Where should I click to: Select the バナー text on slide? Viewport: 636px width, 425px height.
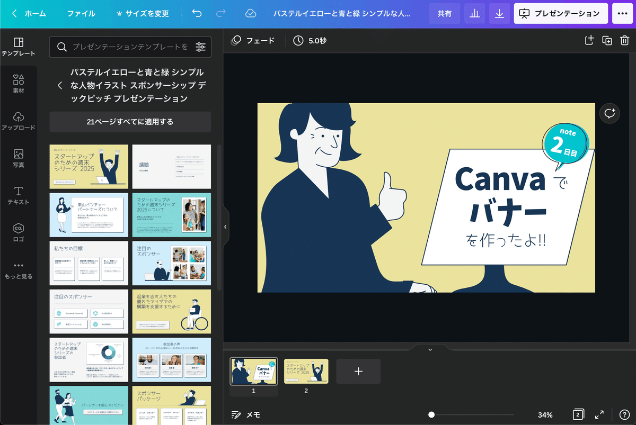point(509,212)
